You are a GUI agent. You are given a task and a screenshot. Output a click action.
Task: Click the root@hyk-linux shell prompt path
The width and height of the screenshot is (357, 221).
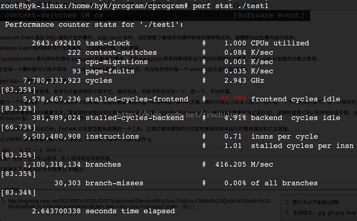[x=94, y=5]
